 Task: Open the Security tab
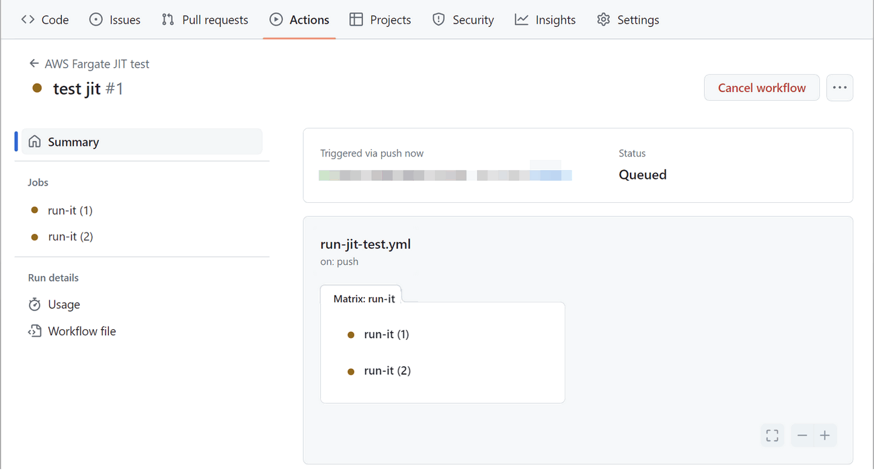click(x=463, y=19)
